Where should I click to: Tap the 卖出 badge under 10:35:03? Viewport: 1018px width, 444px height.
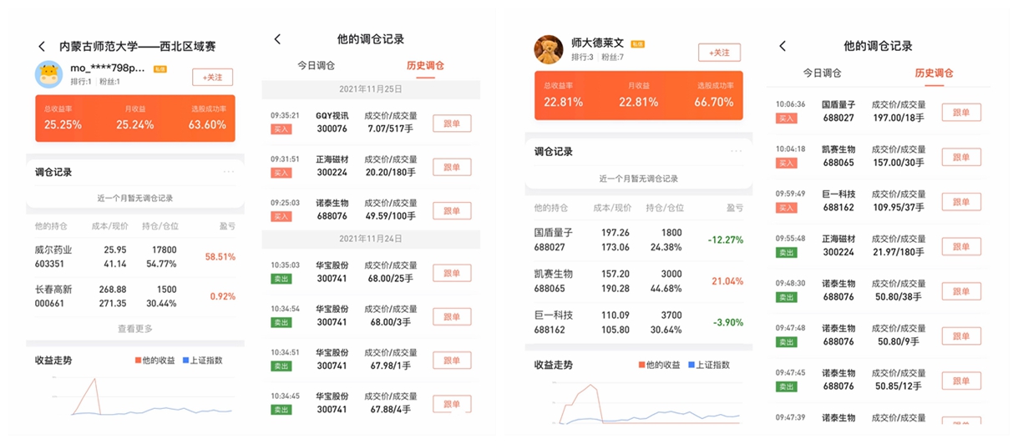(281, 279)
